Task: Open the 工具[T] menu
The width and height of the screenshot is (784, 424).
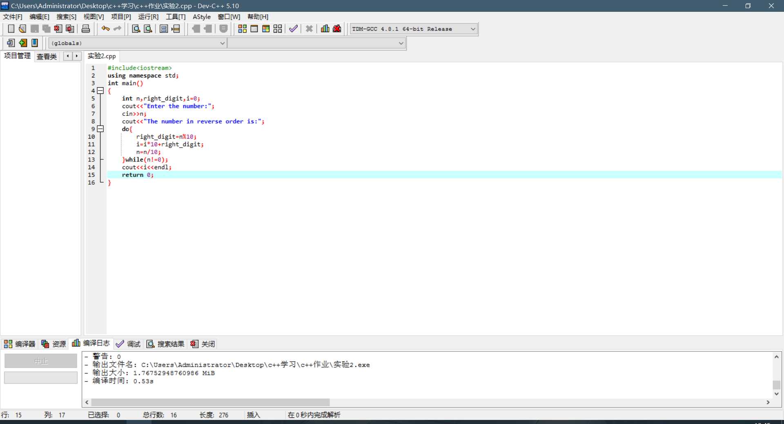Action: pos(176,17)
